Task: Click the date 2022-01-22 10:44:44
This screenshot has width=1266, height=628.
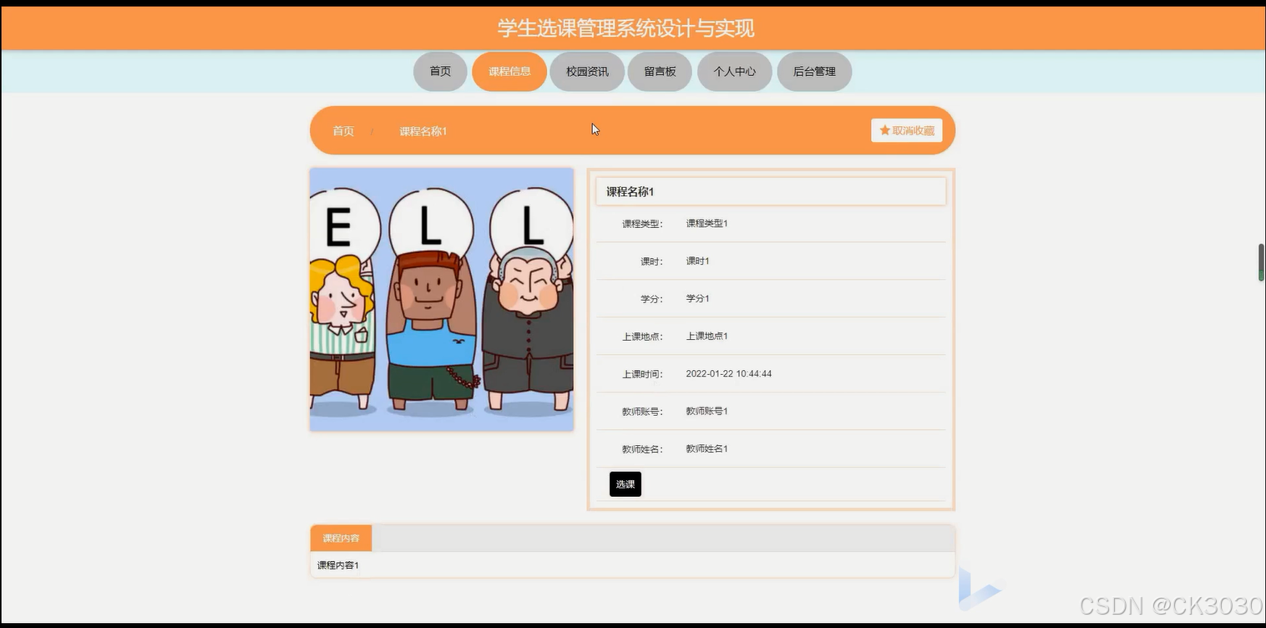Action: (x=729, y=373)
